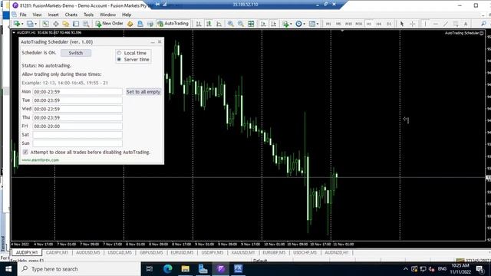Open Microsoft Edge from the taskbar

(x=167, y=269)
